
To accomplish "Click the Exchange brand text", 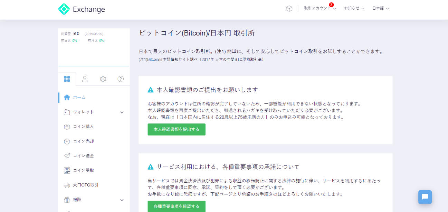I will [x=89, y=9].
